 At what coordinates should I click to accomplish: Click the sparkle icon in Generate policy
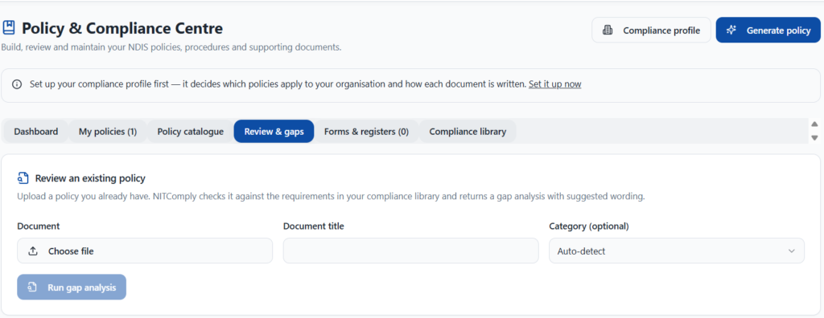[x=731, y=30]
